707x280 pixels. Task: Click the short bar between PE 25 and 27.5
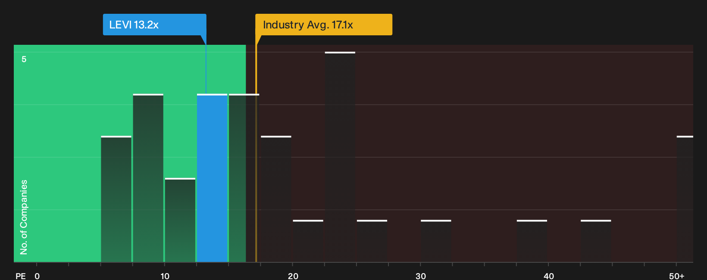(372, 241)
